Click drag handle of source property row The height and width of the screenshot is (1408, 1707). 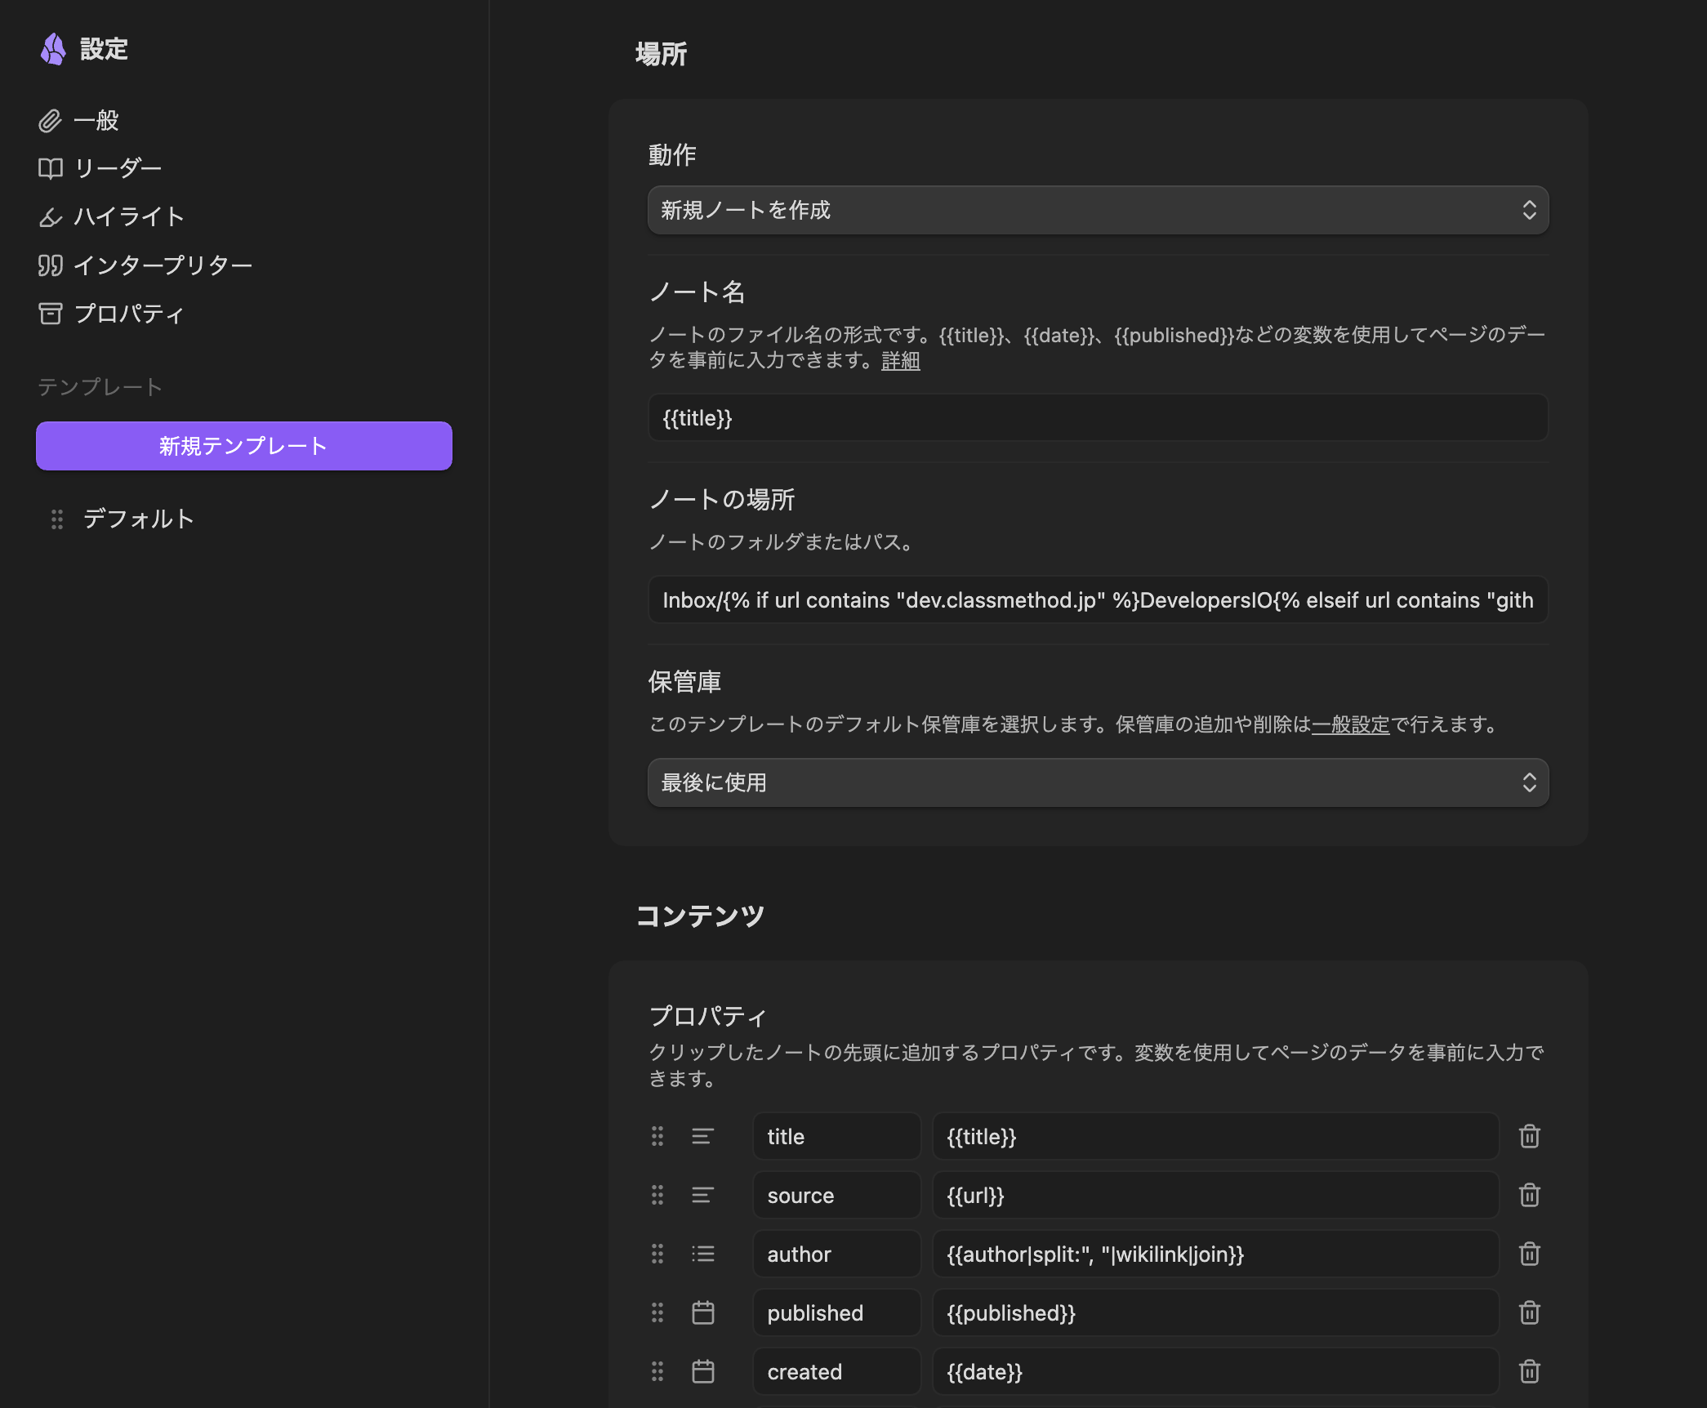click(657, 1195)
